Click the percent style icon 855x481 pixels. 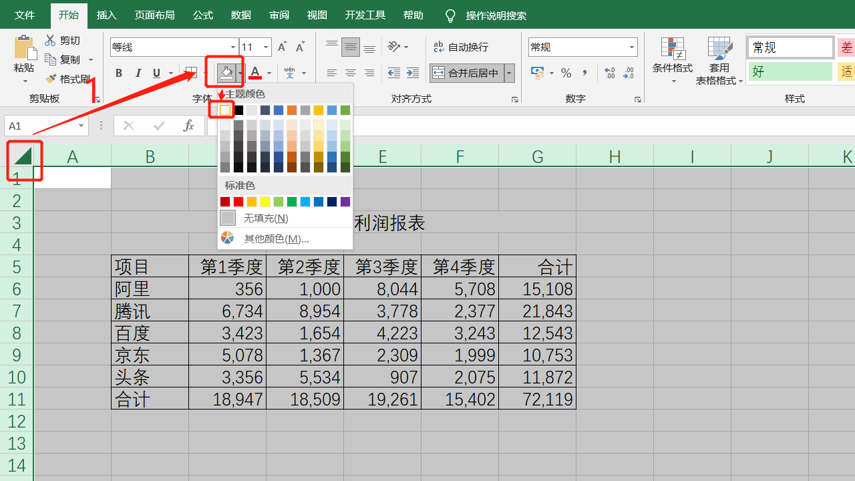tap(566, 73)
